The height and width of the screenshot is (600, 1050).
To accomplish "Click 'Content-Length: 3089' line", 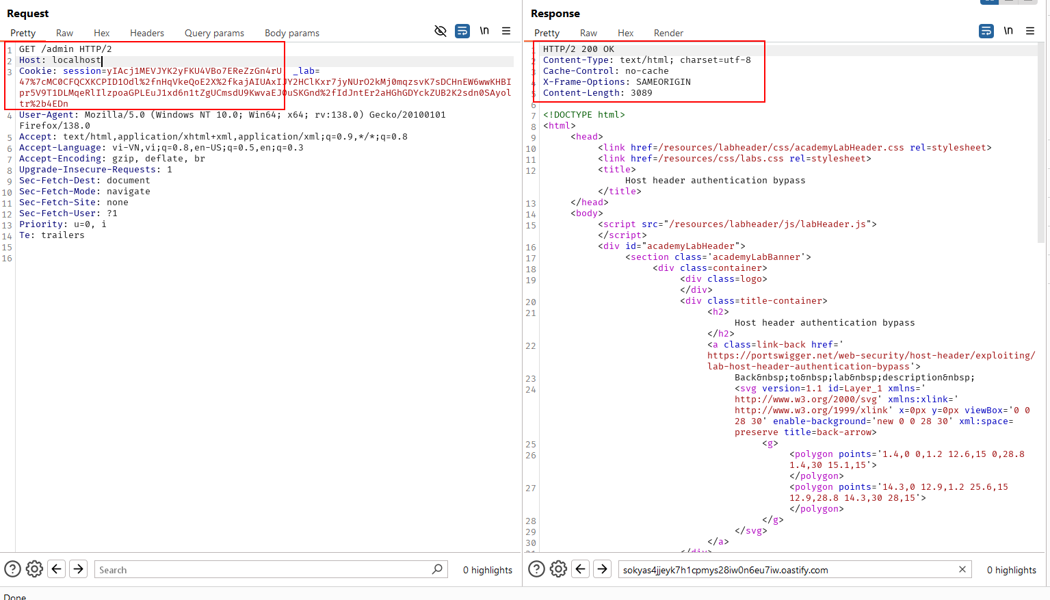I will pyautogui.click(x=598, y=93).
